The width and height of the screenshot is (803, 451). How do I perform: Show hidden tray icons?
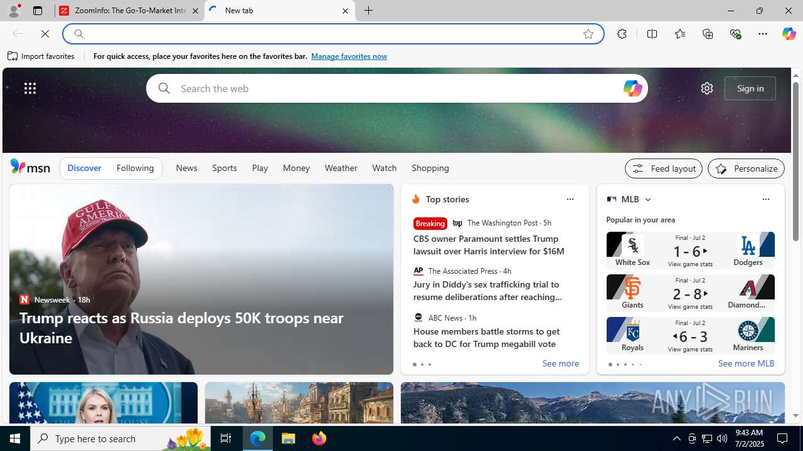[676, 438]
